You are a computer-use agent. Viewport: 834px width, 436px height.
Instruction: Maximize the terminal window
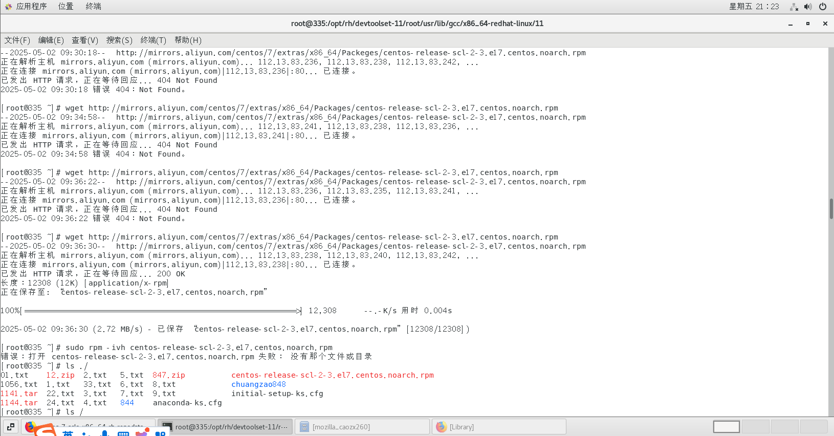click(x=808, y=24)
